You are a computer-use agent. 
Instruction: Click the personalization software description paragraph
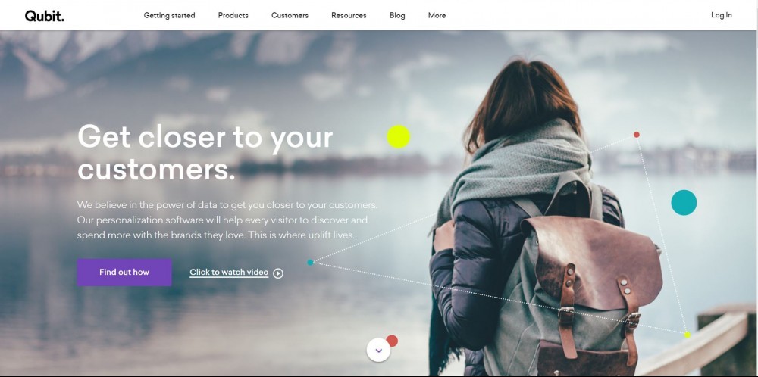pyautogui.click(x=227, y=220)
